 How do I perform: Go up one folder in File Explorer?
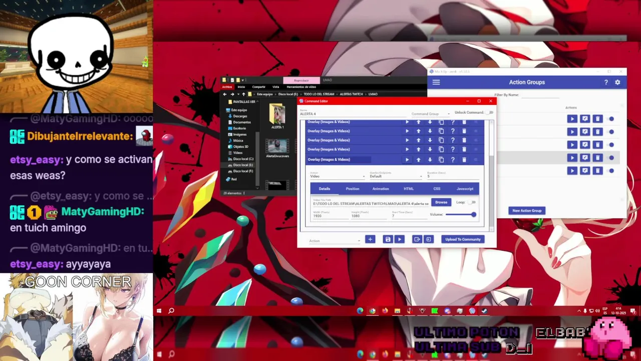pyautogui.click(x=243, y=94)
